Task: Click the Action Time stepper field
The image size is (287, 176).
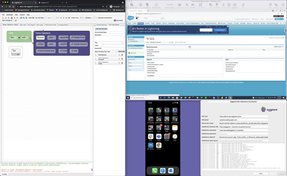Action: tap(82, 18)
